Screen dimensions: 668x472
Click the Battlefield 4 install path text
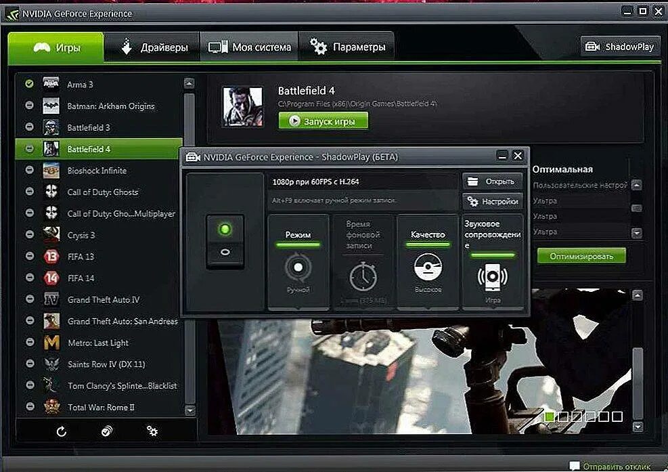[357, 104]
